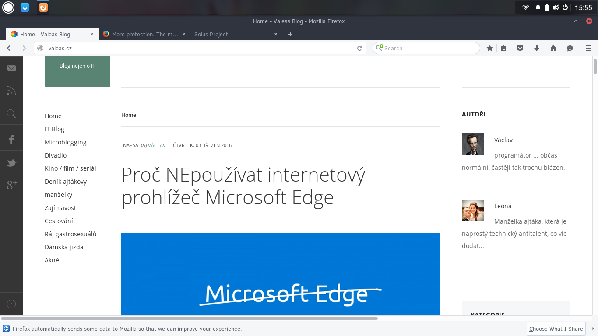Open Kino / film / seriál menu item
598x336 pixels.
(70, 168)
